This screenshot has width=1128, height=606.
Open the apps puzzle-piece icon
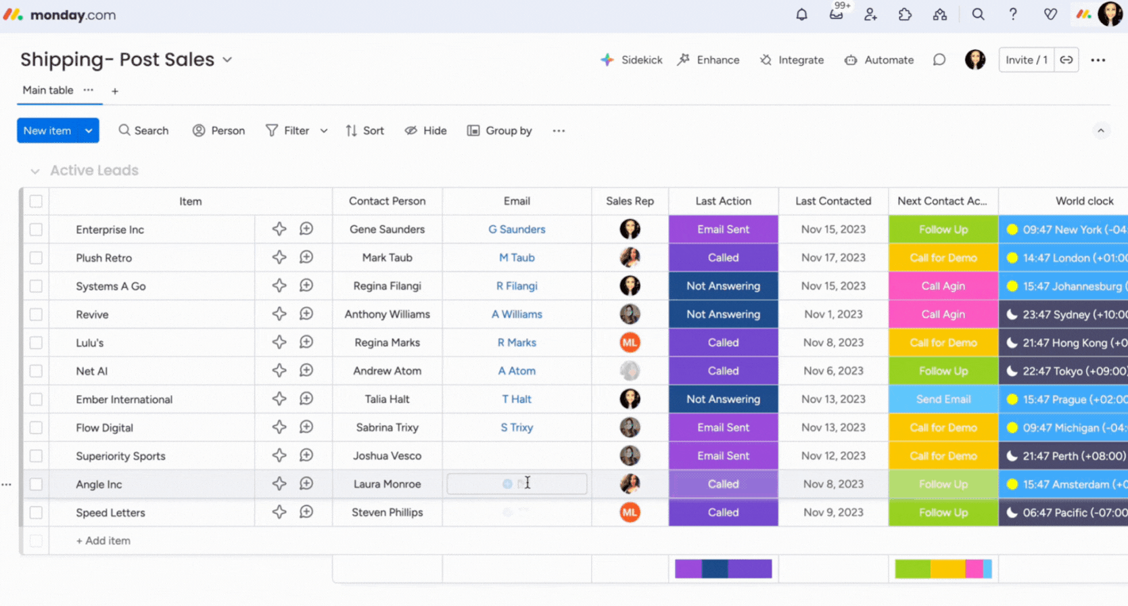point(905,14)
